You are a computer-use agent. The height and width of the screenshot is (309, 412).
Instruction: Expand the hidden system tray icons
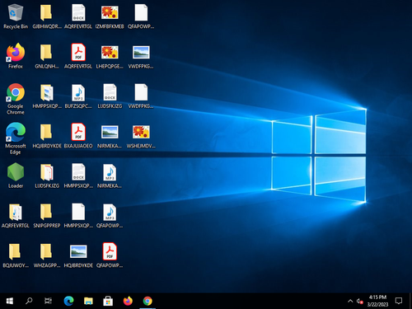click(x=350, y=301)
